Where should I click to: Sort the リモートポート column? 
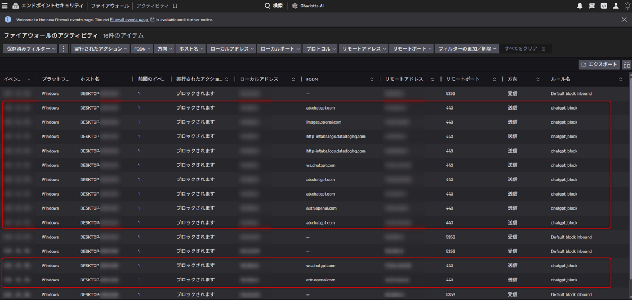coord(495,79)
